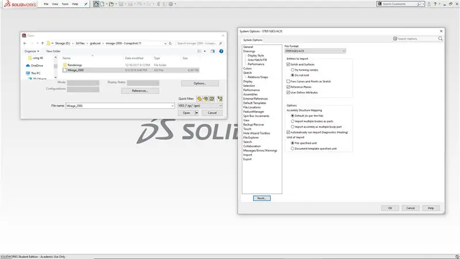Screen dimensions: 460x259
Task: Select the Mirage_2000 file row
Action: tap(131, 70)
